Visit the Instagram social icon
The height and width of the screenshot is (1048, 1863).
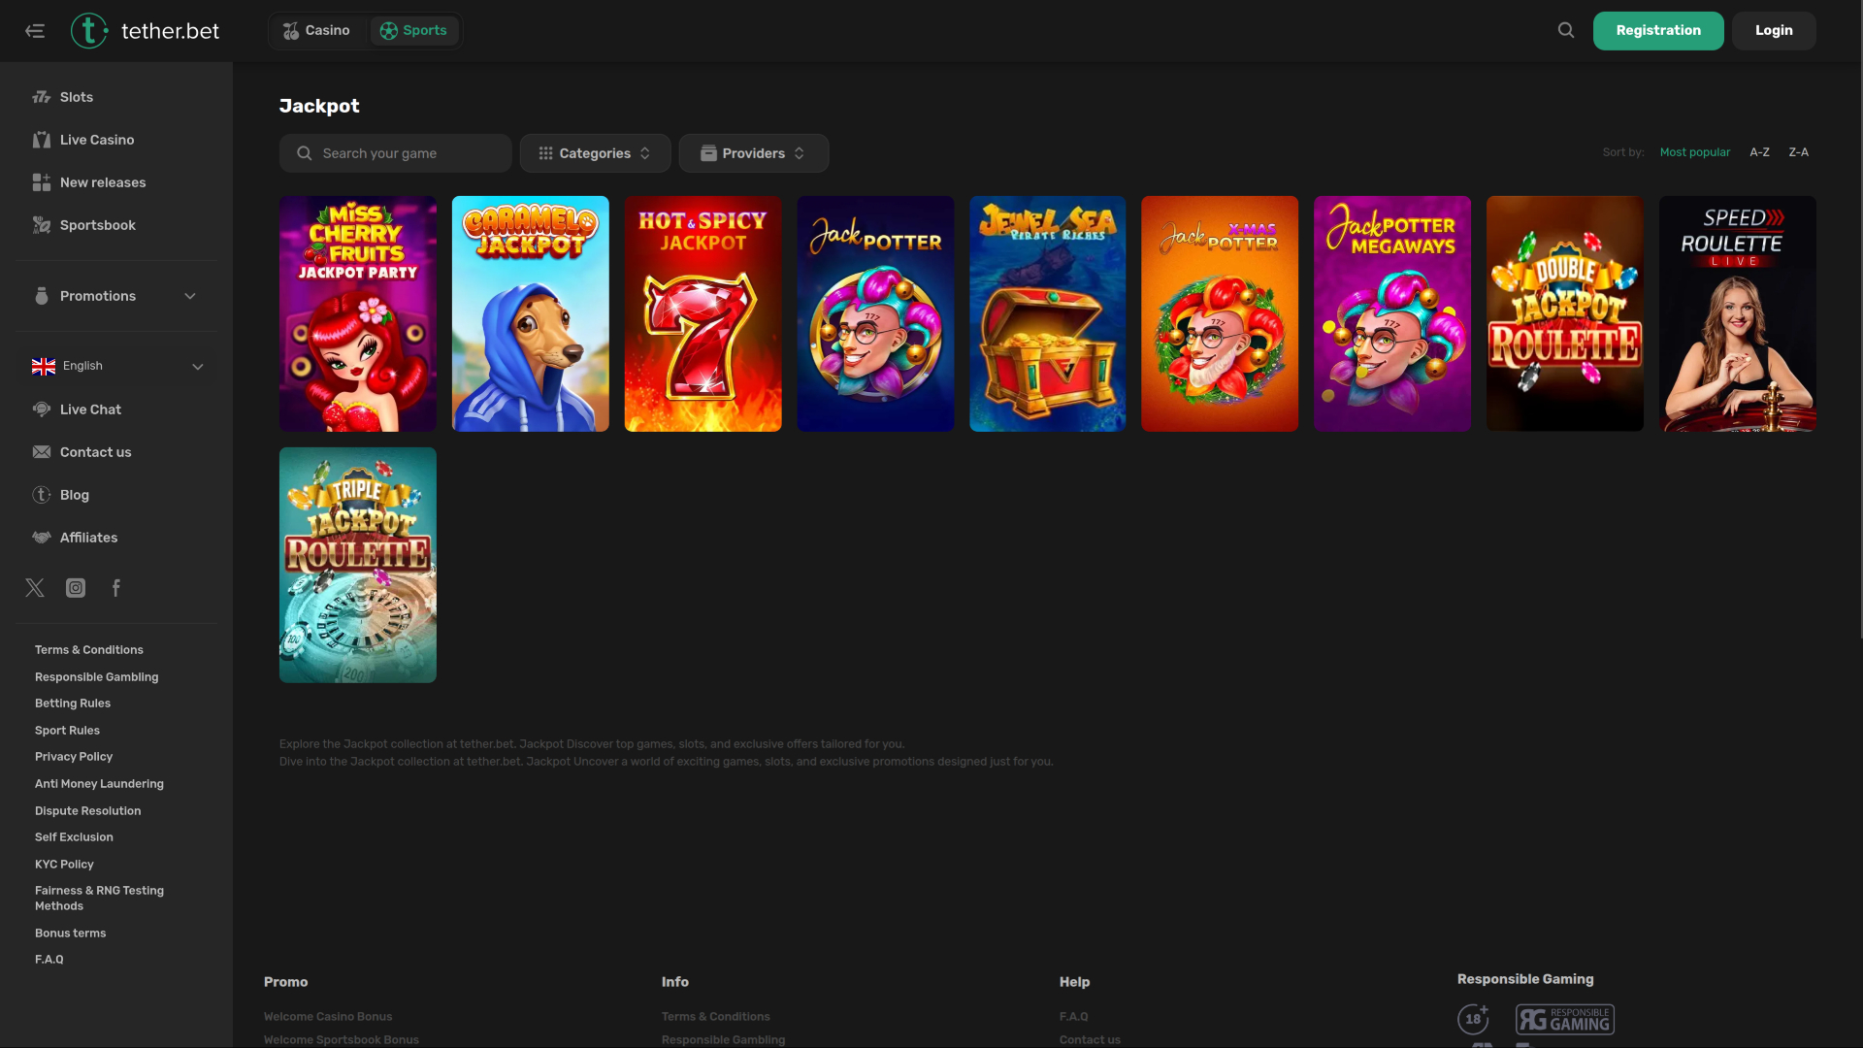coord(75,587)
